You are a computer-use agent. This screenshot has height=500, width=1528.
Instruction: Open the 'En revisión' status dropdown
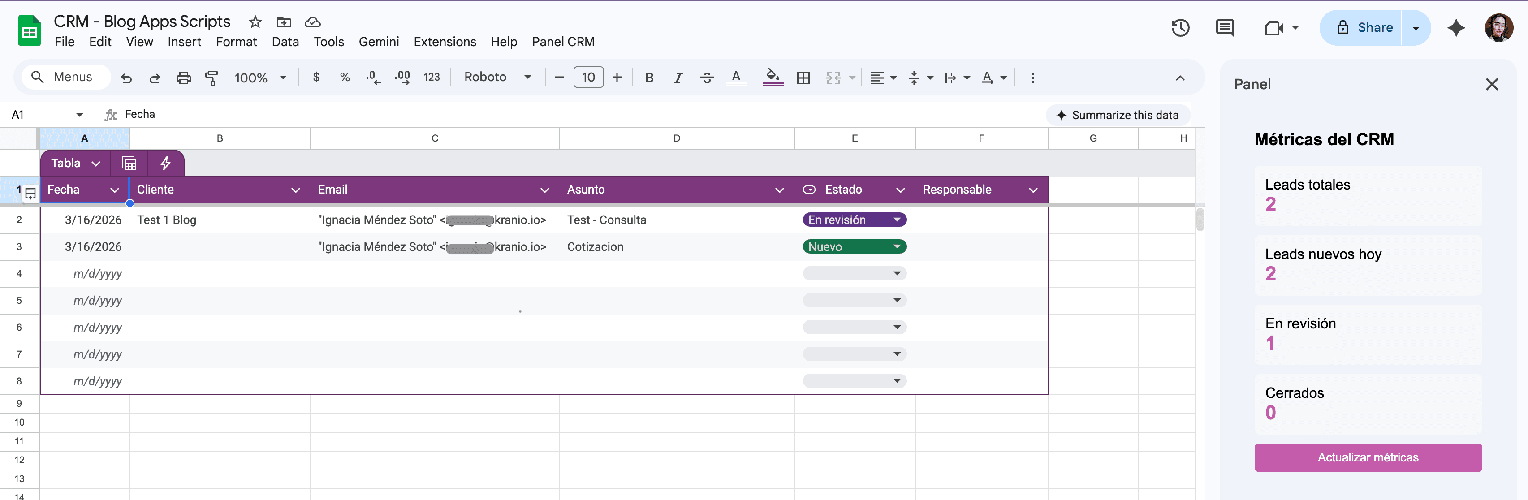coord(896,220)
